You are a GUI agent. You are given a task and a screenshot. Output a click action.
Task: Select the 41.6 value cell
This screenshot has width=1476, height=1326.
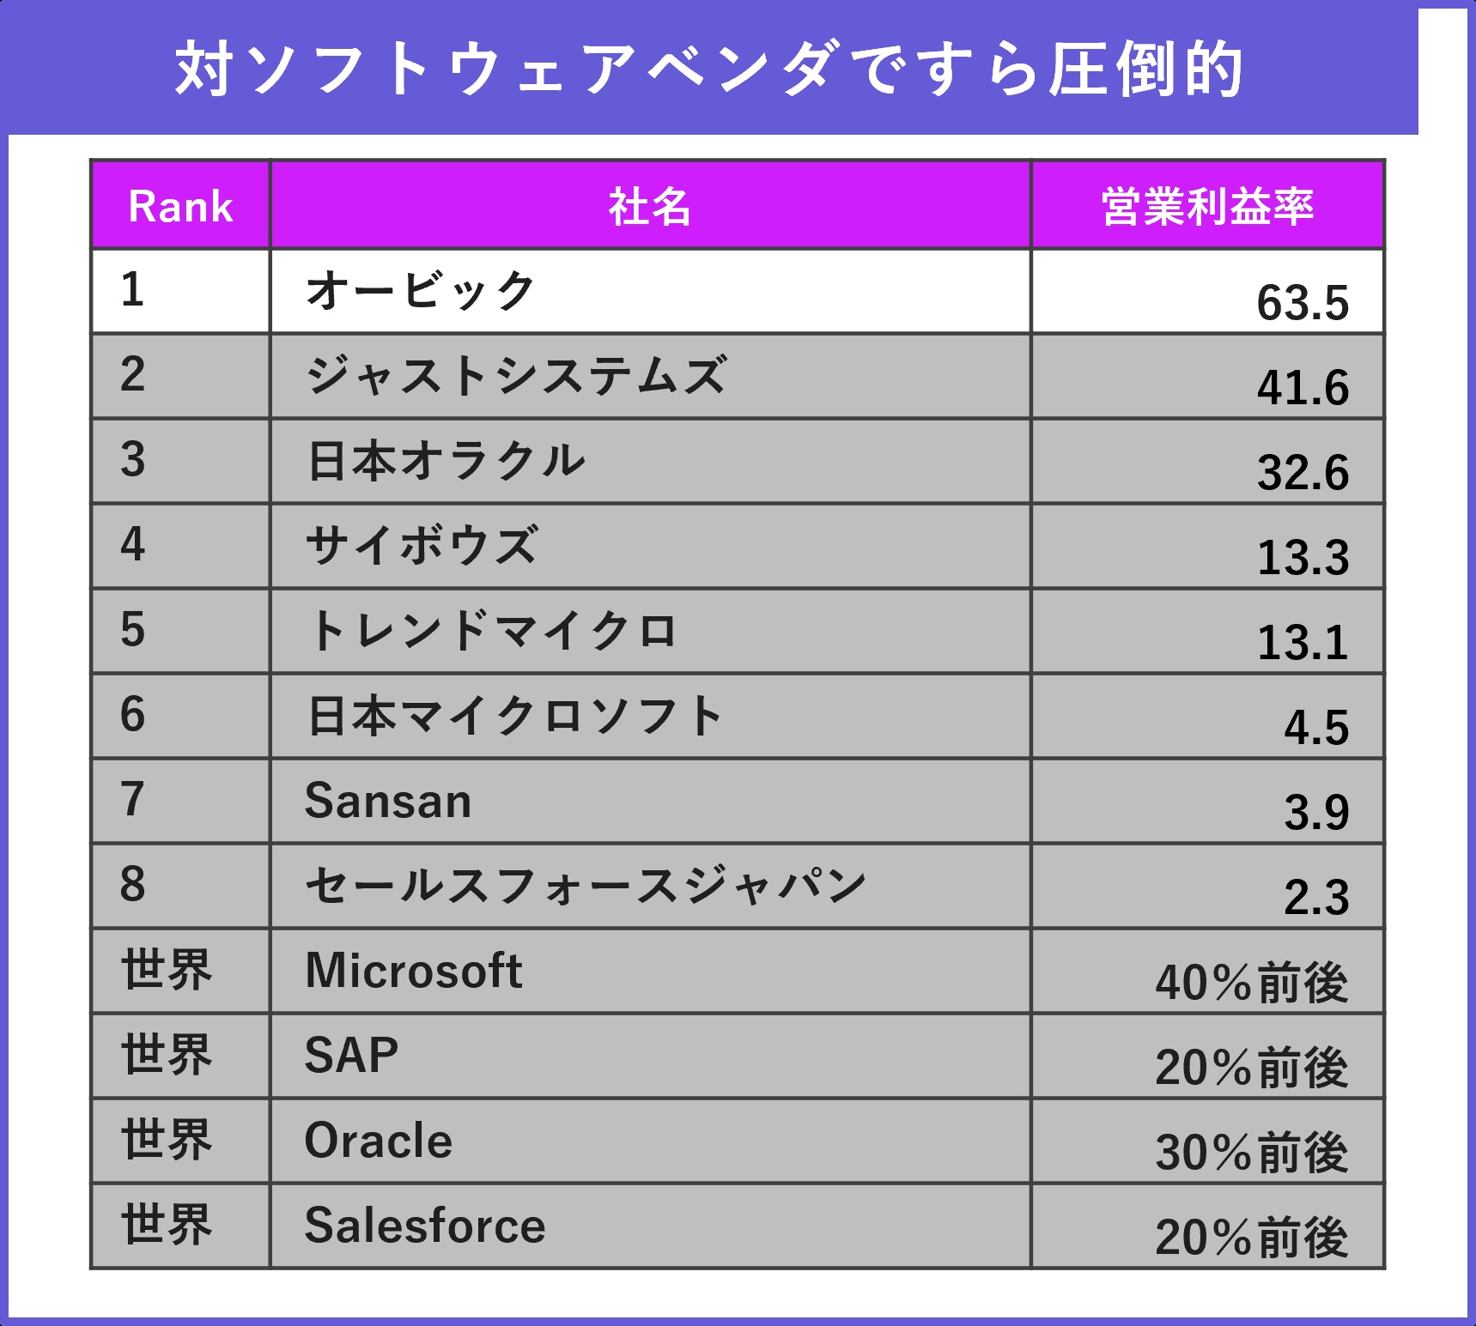point(1302,388)
